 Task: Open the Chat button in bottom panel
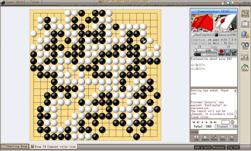(x=196, y=138)
